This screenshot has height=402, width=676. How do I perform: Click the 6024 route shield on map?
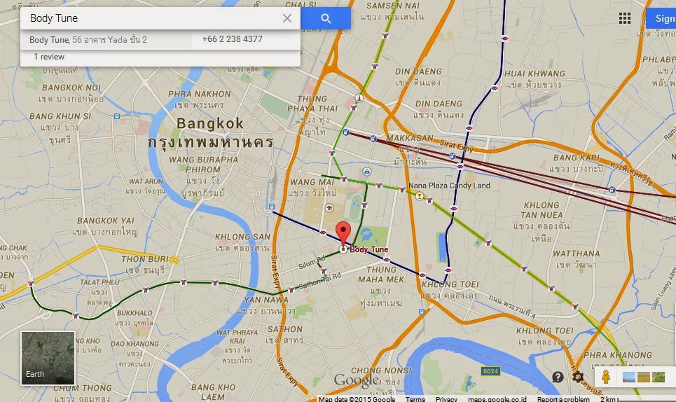pyautogui.click(x=490, y=371)
